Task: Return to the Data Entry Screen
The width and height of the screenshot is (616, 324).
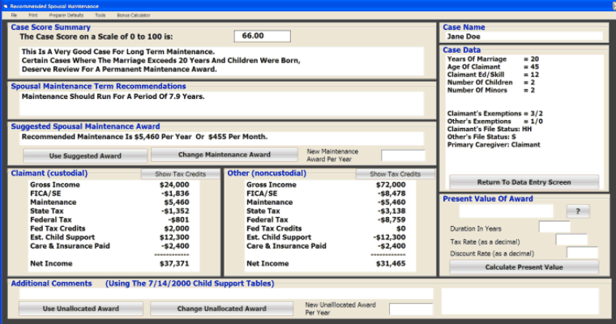Action: click(524, 181)
